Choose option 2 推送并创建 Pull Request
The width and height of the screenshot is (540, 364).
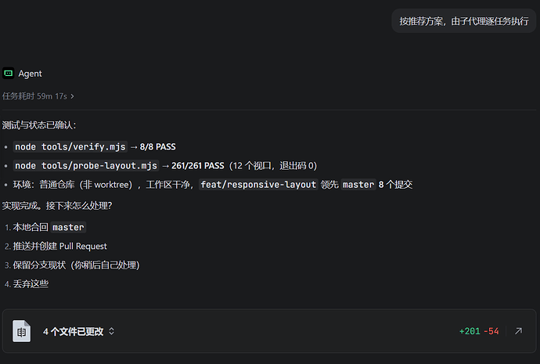[56, 246]
